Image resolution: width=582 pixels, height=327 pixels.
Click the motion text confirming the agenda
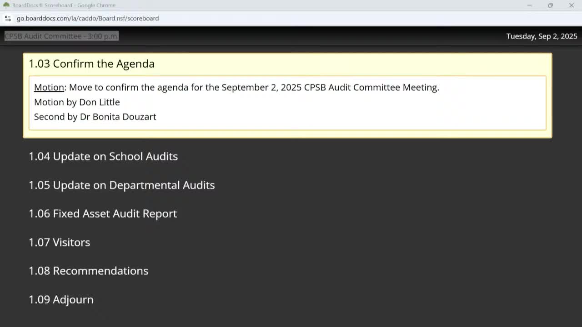tap(254, 87)
